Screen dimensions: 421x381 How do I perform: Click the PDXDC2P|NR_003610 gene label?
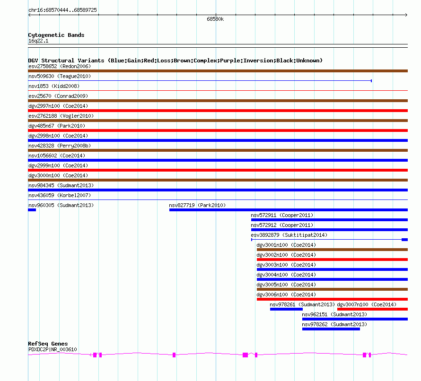(x=53, y=349)
